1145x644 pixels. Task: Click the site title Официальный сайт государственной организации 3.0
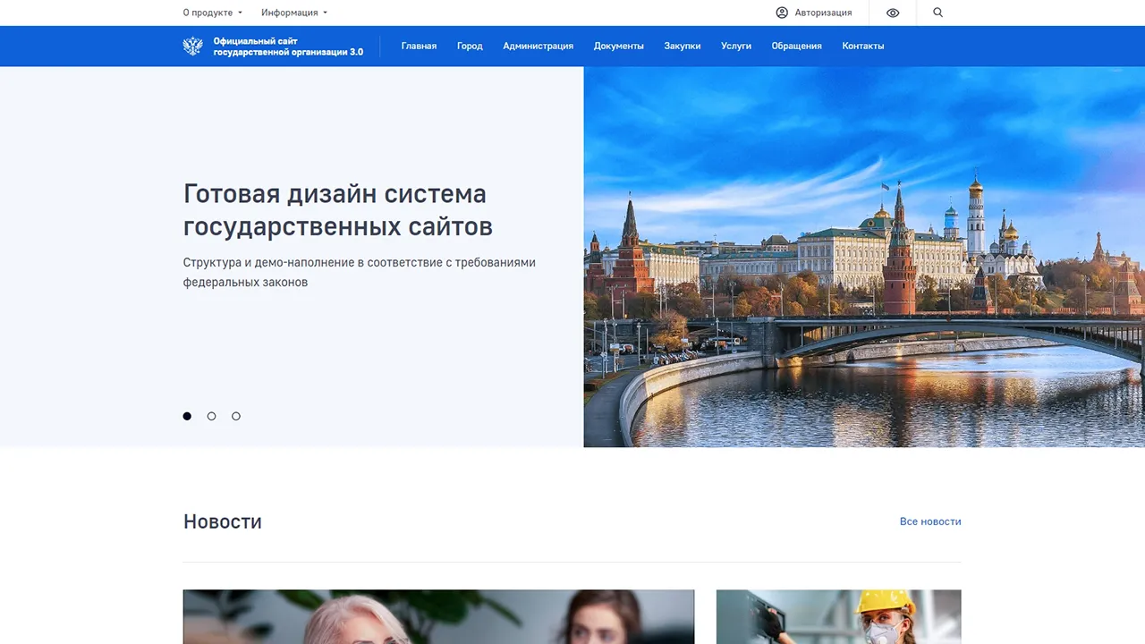click(288, 47)
